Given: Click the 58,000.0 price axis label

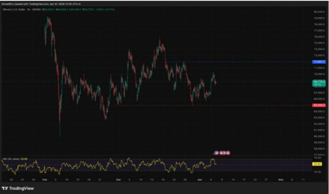Looking at the screenshot, I should click(x=319, y=149).
